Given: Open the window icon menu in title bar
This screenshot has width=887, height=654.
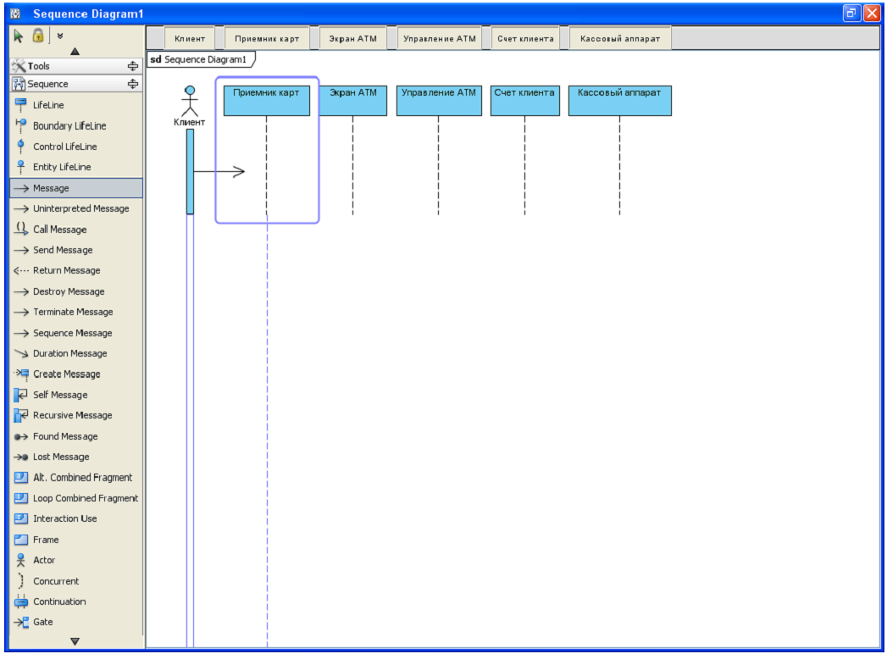Looking at the screenshot, I should pyautogui.click(x=16, y=14).
